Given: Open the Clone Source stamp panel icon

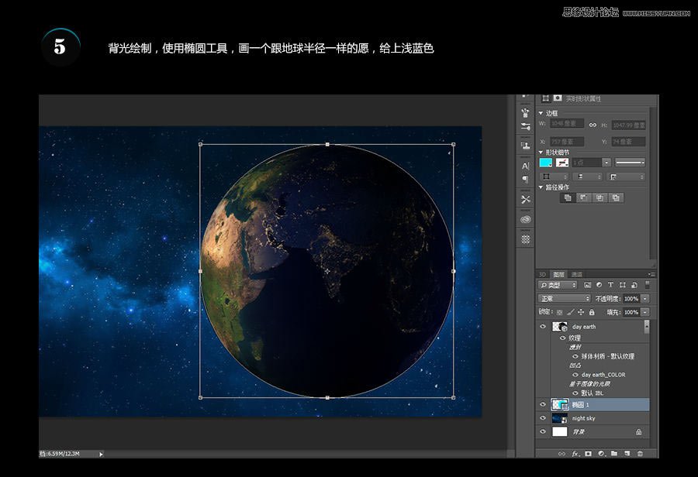Looking at the screenshot, I should click(525, 146).
